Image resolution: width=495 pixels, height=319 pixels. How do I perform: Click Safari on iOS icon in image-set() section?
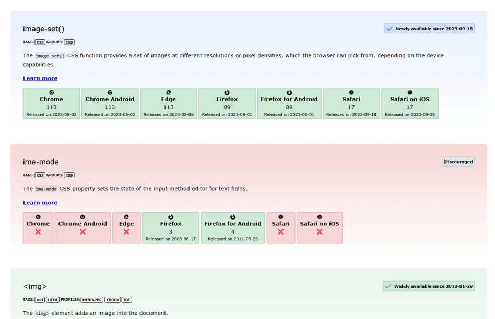410,92
